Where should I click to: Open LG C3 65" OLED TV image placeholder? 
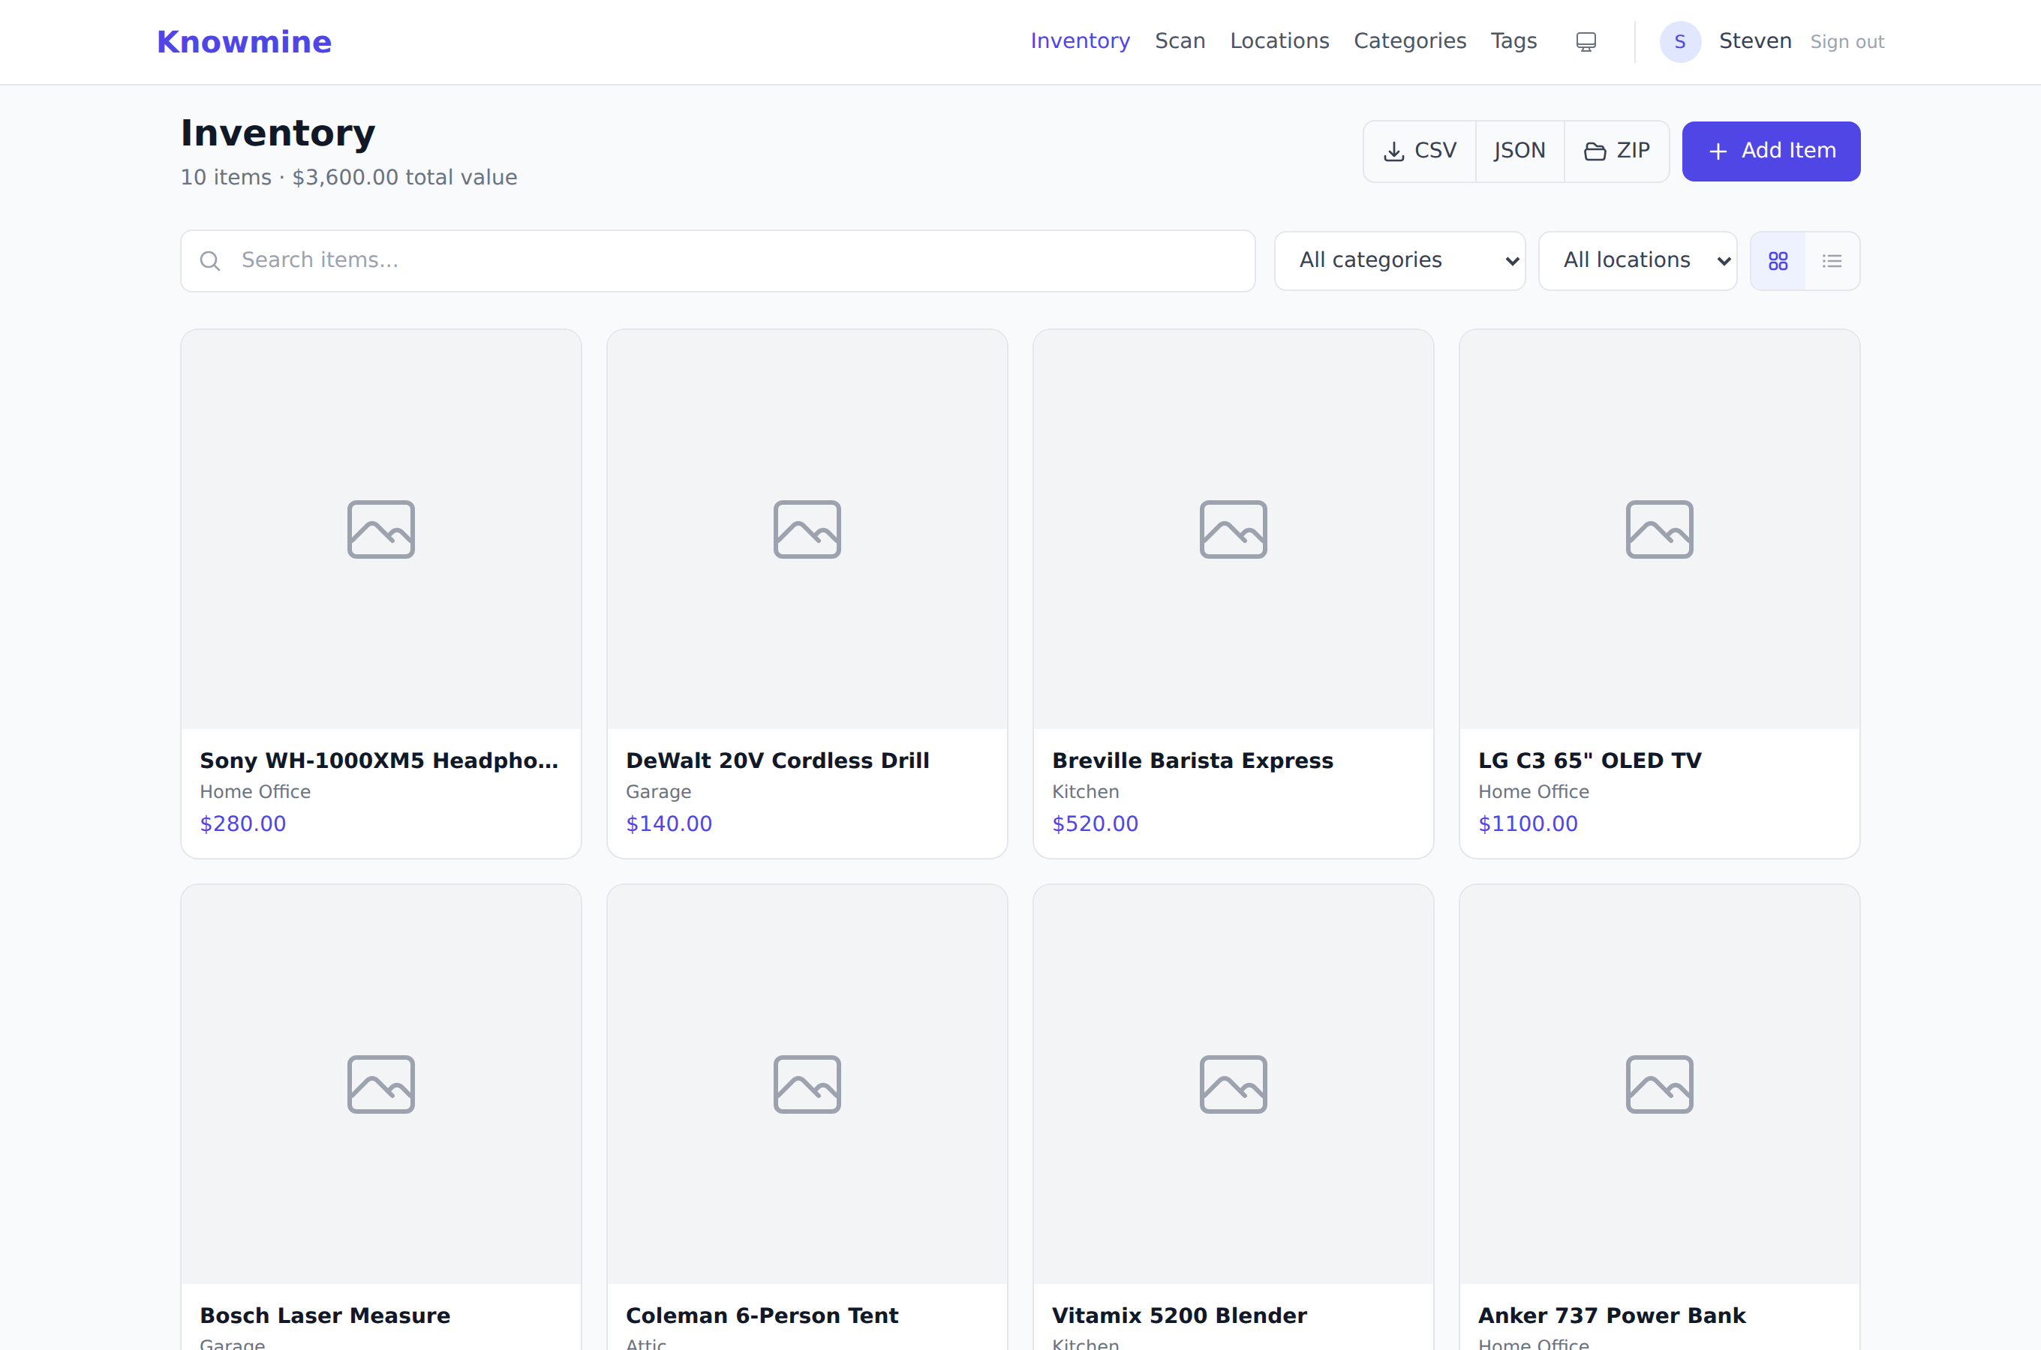[x=1660, y=529]
